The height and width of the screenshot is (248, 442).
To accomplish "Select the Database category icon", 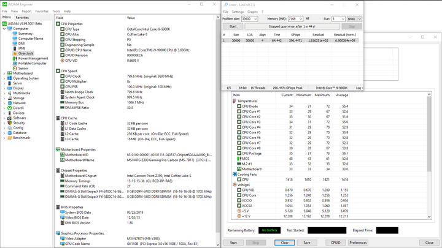I will pos(10,133).
